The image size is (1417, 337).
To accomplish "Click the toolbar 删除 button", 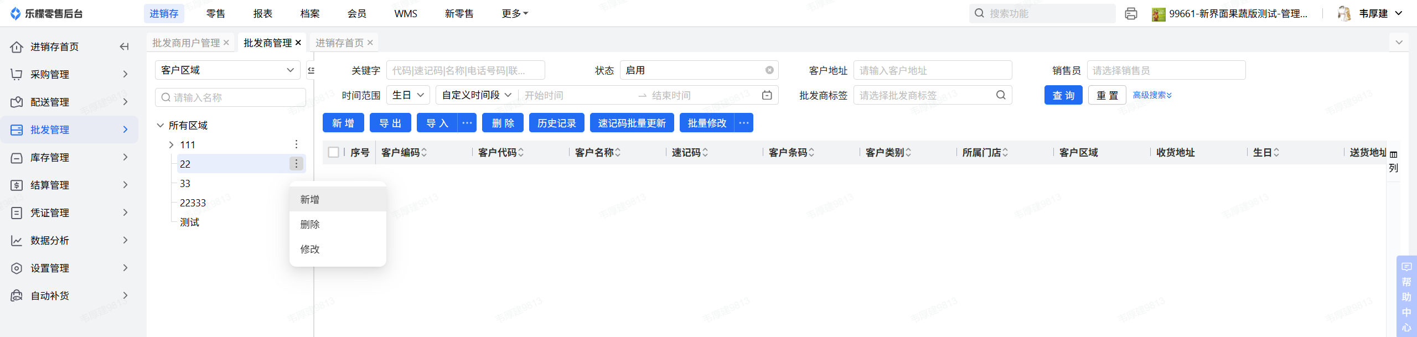I will tap(503, 123).
